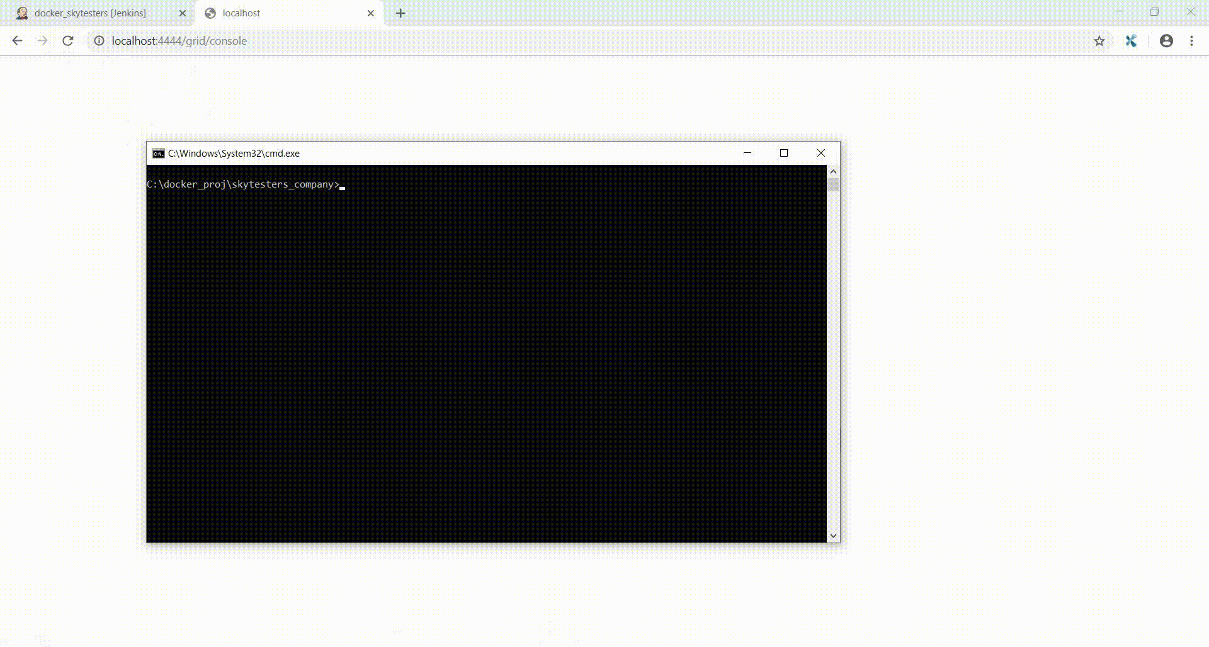Close the cmd.exe window
Image resolution: width=1209 pixels, height=647 pixels.
click(x=821, y=153)
